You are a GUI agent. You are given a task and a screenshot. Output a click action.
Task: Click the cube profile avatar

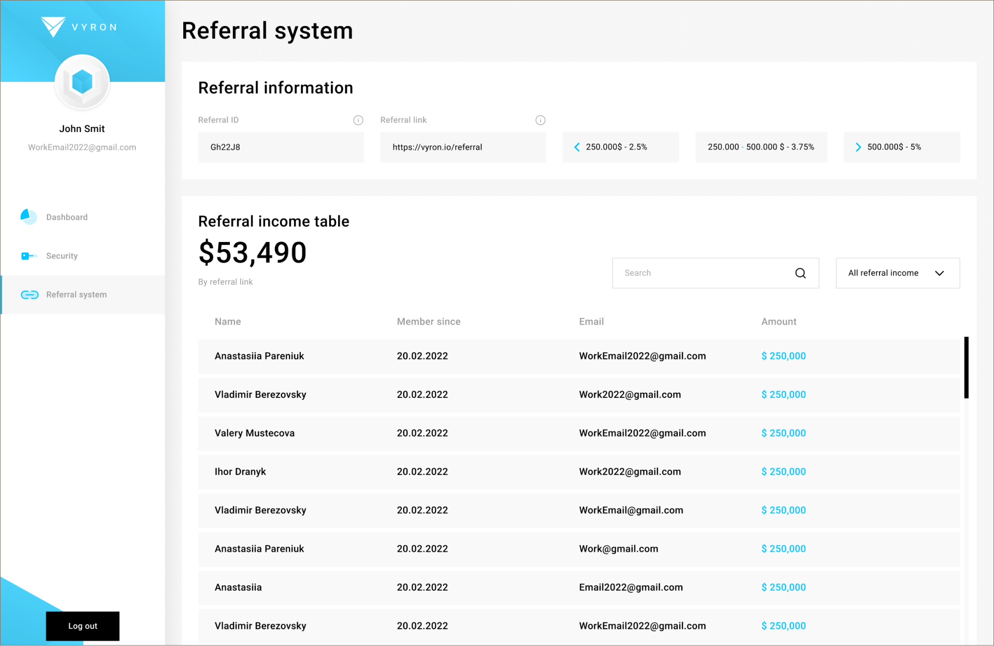pyautogui.click(x=82, y=82)
